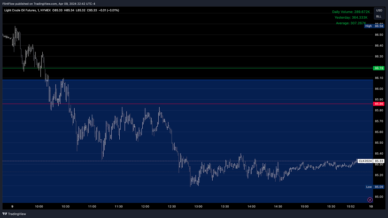
Task: Click the 85.20 price axis label
Action: coord(379,175)
